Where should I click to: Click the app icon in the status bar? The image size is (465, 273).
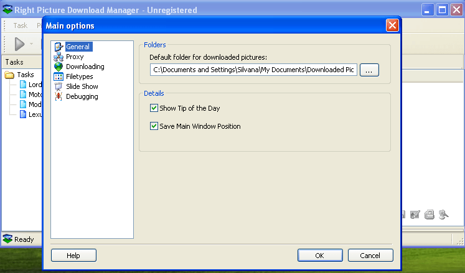click(7, 239)
